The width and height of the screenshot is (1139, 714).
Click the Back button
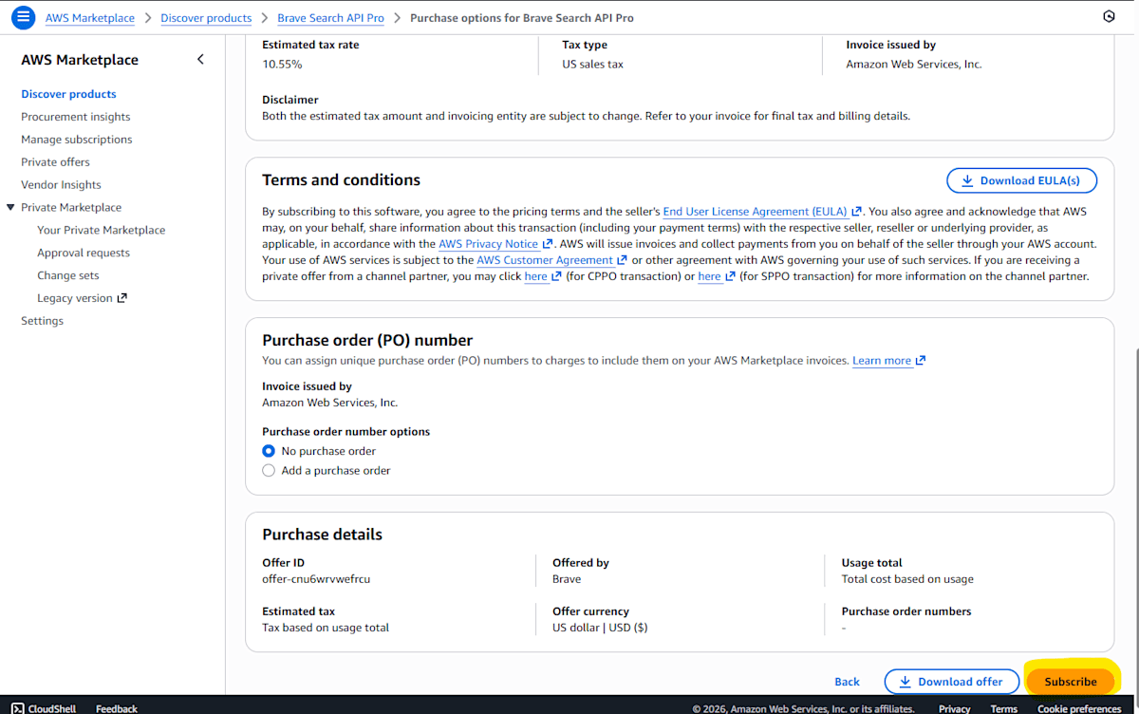point(847,682)
